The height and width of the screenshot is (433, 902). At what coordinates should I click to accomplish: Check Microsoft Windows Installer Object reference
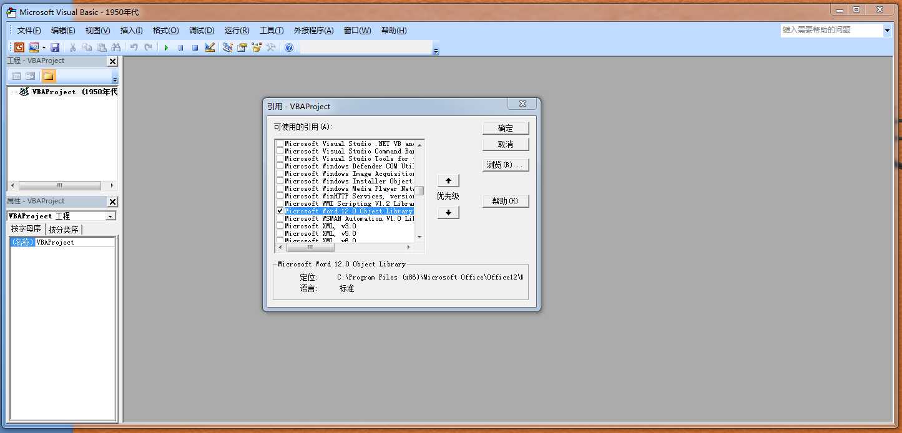(280, 181)
